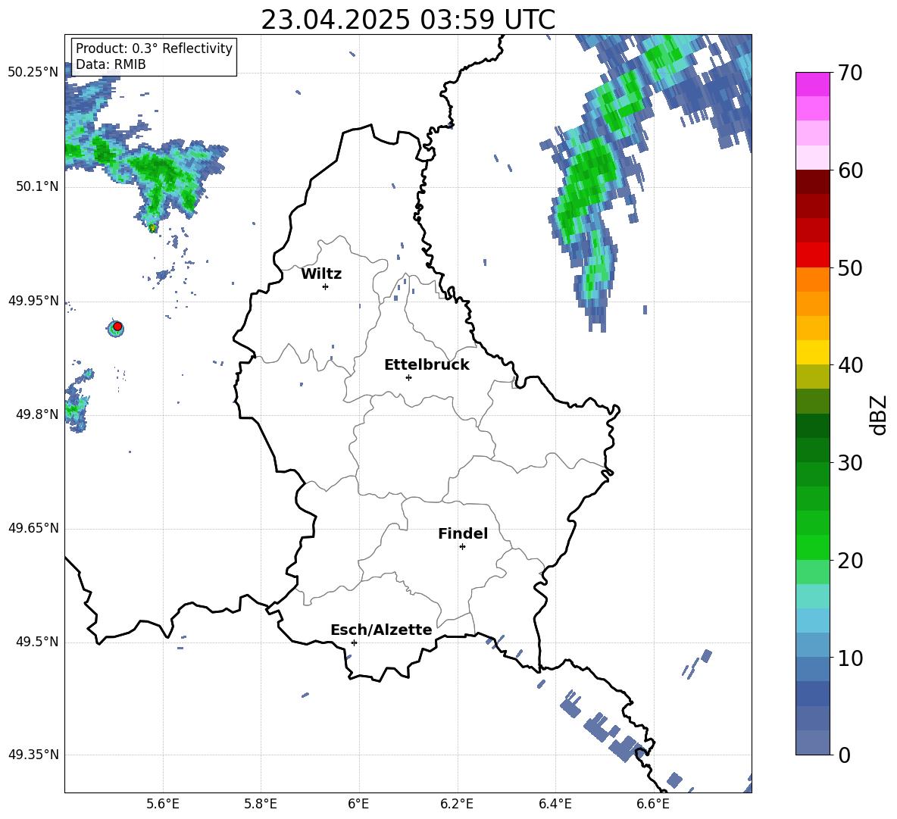897x819 pixels.
Task: Click the cross marker below Ettelbruck
Action: 408,377
